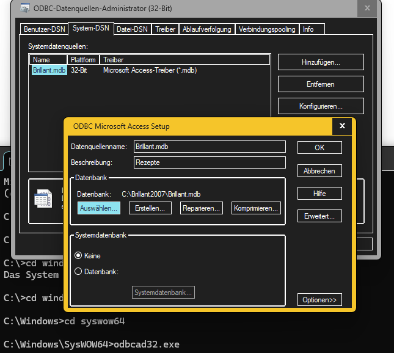394x353 pixels.
Task: Click the Erstellen... database button
Action: pyautogui.click(x=150, y=208)
